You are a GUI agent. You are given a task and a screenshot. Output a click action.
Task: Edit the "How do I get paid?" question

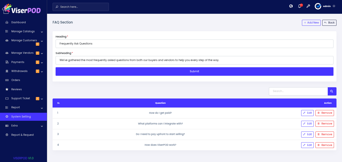coord(307,113)
